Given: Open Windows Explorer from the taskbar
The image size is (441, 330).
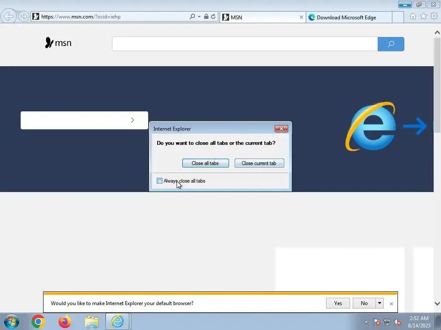Looking at the screenshot, I should tap(92, 321).
